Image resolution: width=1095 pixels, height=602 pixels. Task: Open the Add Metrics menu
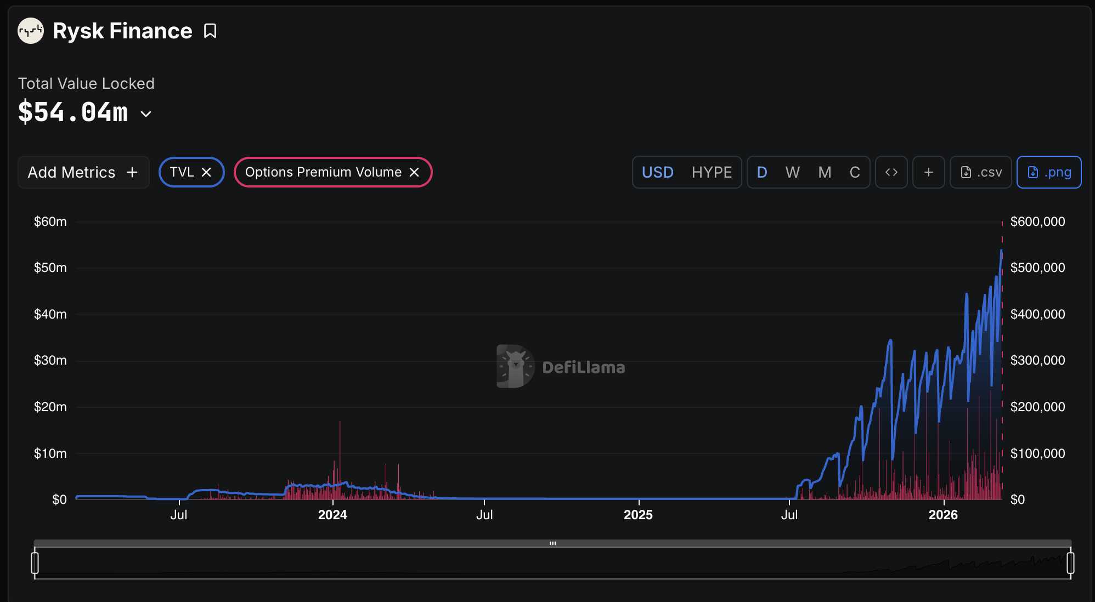(83, 172)
